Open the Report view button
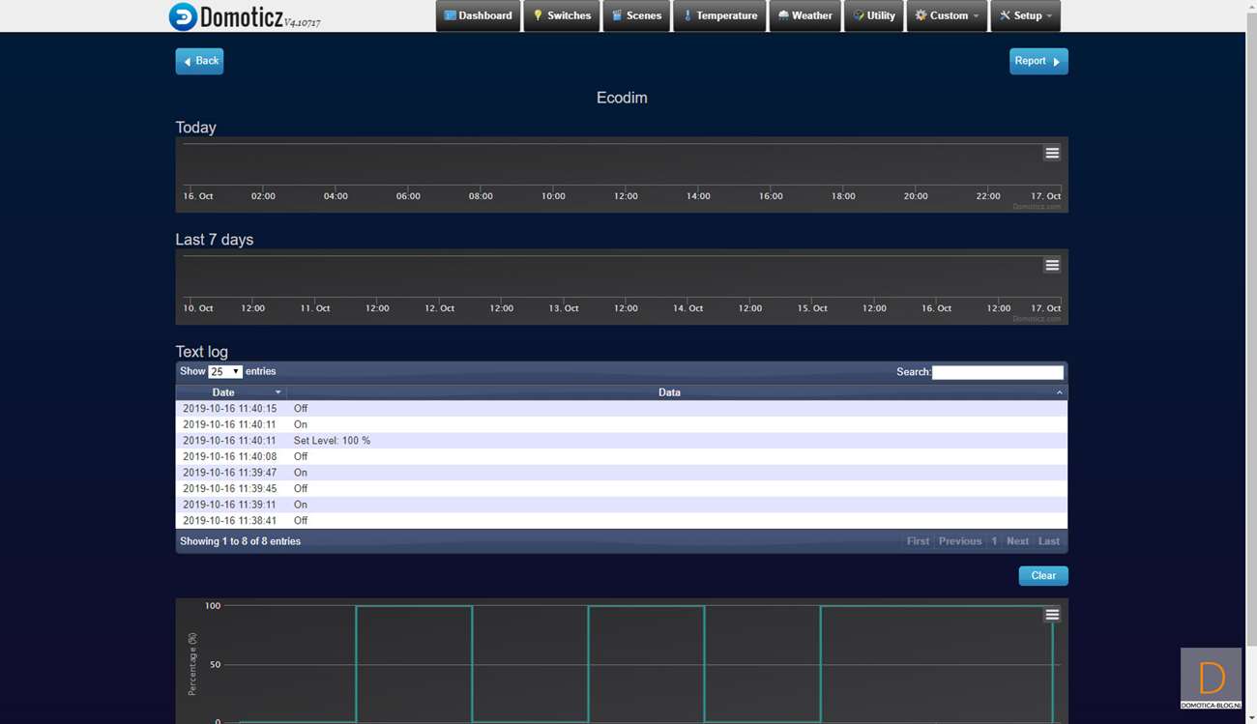1257x724 pixels. (1038, 61)
